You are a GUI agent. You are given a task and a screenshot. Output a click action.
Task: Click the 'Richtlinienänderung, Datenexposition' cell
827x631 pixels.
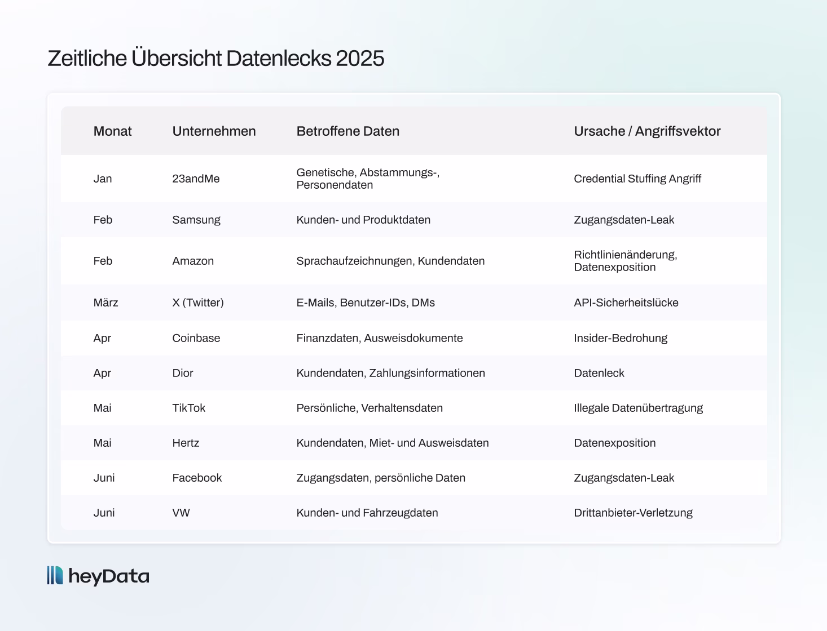(626, 261)
